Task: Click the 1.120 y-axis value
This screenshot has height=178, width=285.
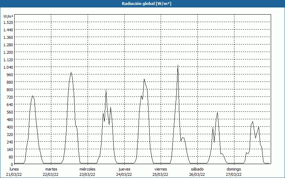Action: coord(8,59)
